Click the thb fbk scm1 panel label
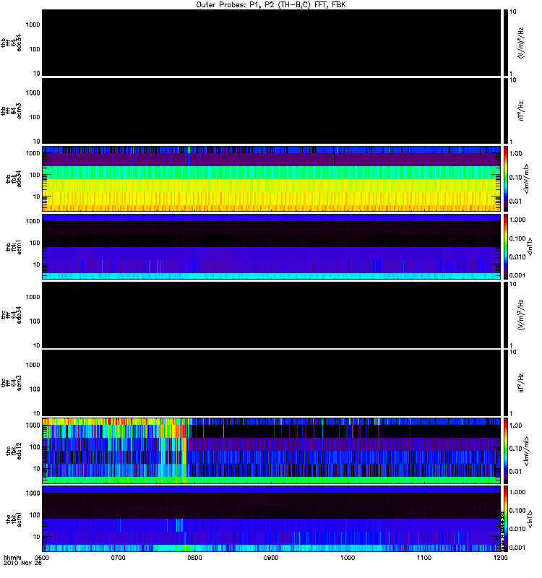This screenshot has height=578, width=542. [x=14, y=247]
